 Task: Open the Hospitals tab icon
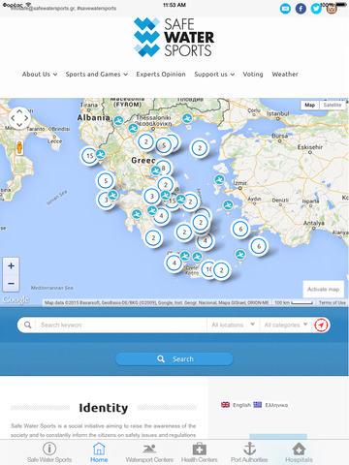pyautogui.click(x=299, y=449)
